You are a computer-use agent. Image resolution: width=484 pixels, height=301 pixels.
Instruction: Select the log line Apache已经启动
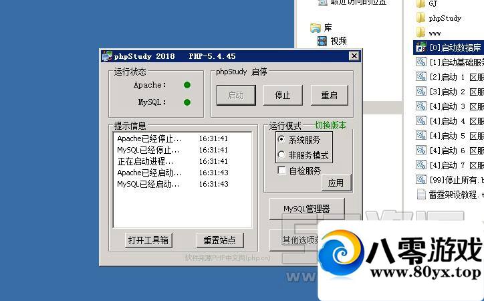[x=173, y=173]
